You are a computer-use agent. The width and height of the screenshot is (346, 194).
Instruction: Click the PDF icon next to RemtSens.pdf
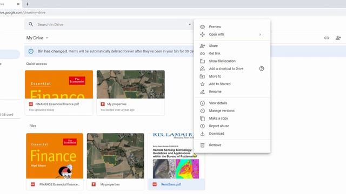(155, 184)
